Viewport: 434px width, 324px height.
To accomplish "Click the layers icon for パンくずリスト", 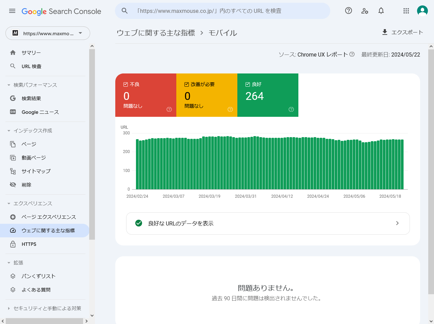I will click(x=13, y=276).
